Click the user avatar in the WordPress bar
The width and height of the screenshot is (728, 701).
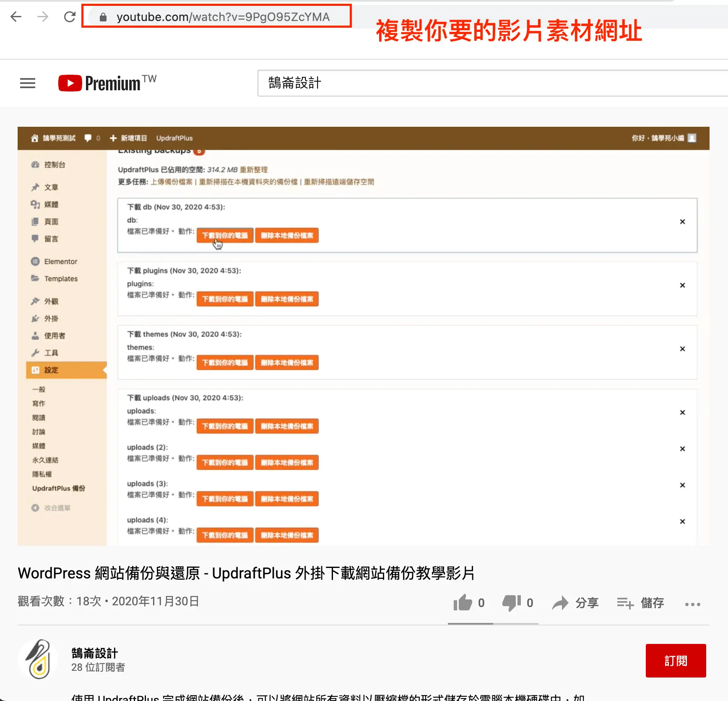click(x=692, y=138)
